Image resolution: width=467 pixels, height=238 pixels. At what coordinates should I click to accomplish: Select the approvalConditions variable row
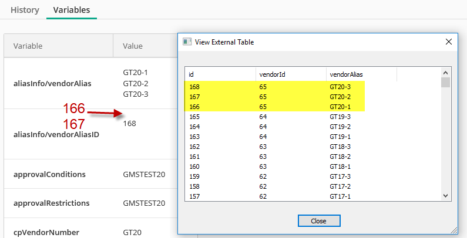tap(91, 174)
